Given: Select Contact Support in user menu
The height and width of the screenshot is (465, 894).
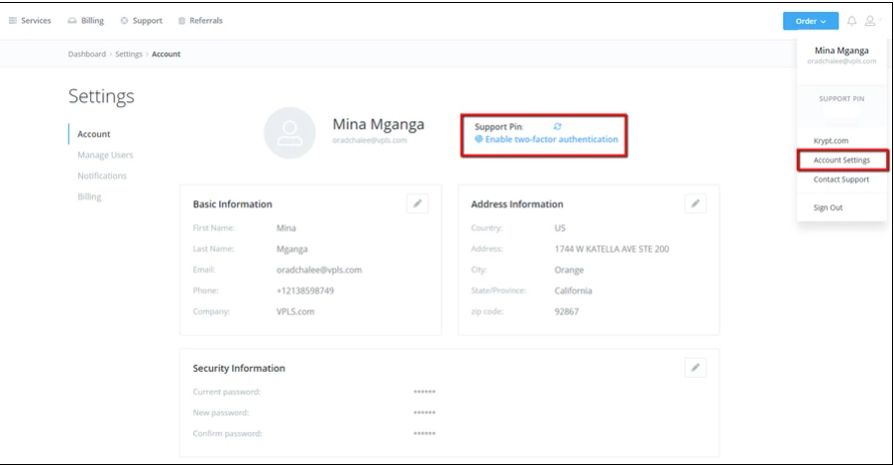Looking at the screenshot, I should [x=840, y=179].
